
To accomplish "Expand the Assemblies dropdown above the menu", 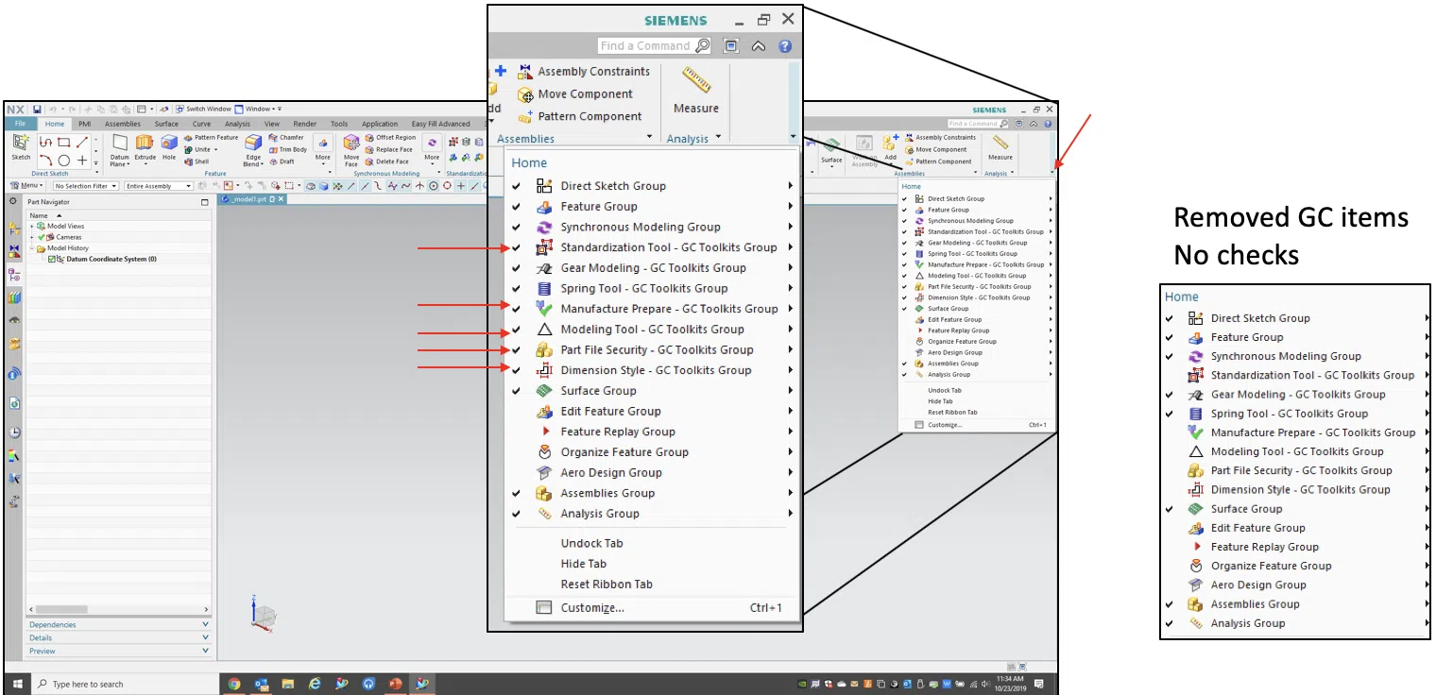I will point(649,137).
